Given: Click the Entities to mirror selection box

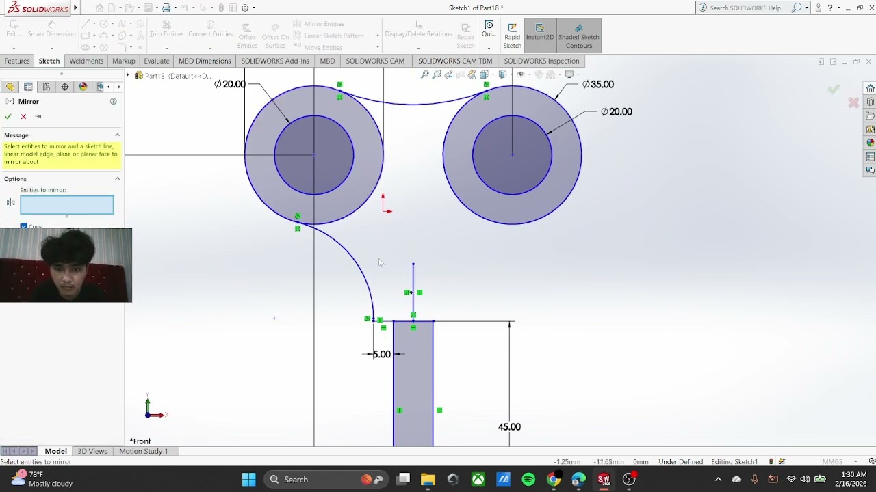Looking at the screenshot, I should click(66, 204).
